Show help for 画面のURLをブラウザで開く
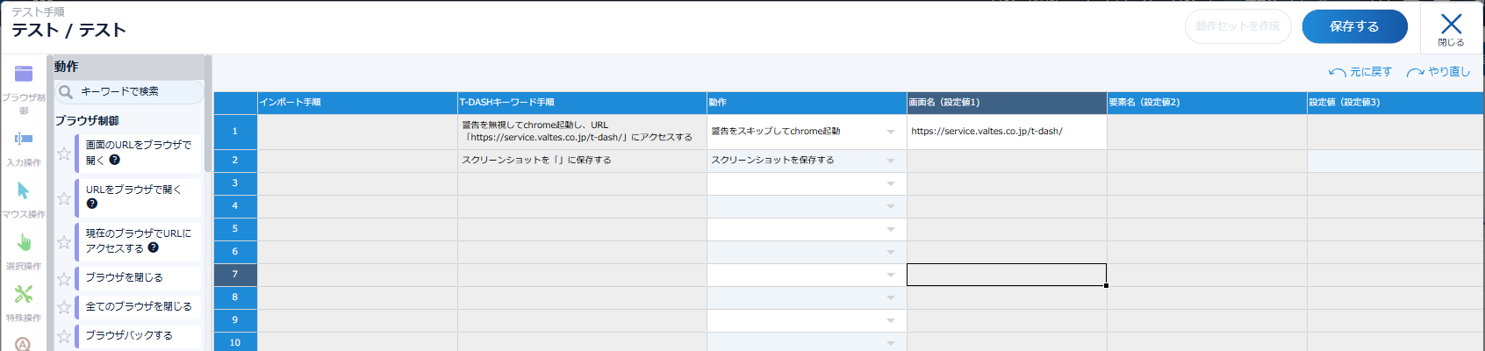 (115, 160)
